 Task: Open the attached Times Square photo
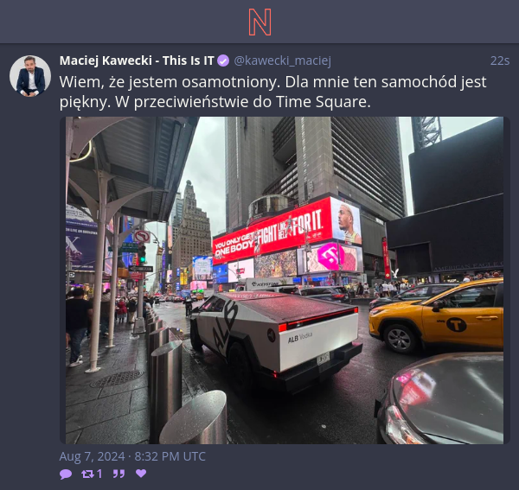pos(285,280)
